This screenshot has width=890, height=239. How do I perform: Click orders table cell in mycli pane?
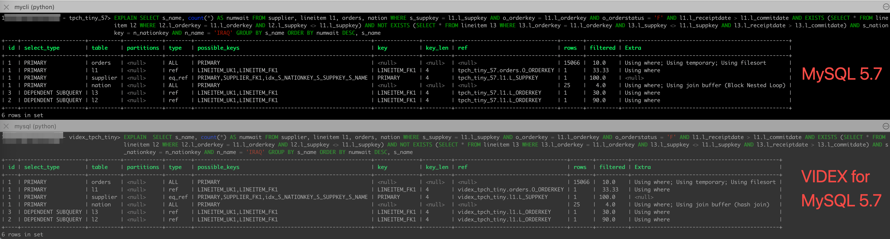pos(101,63)
